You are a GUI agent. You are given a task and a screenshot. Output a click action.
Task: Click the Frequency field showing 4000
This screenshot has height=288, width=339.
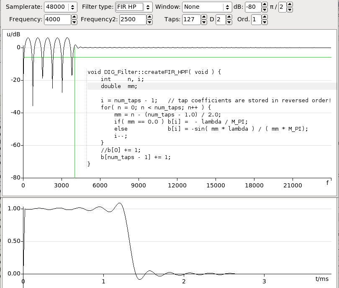tap(58, 19)
